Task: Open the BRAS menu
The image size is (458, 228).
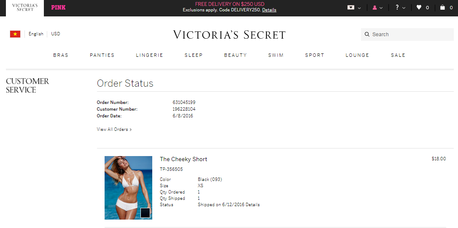Action: (61, 55)
